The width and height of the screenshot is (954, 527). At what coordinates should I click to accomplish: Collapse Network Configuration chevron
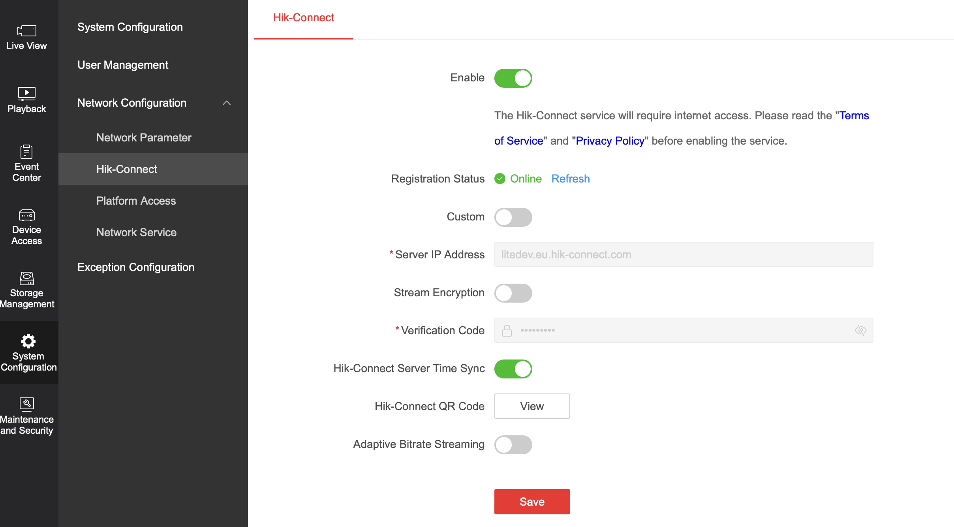(227, 103)
